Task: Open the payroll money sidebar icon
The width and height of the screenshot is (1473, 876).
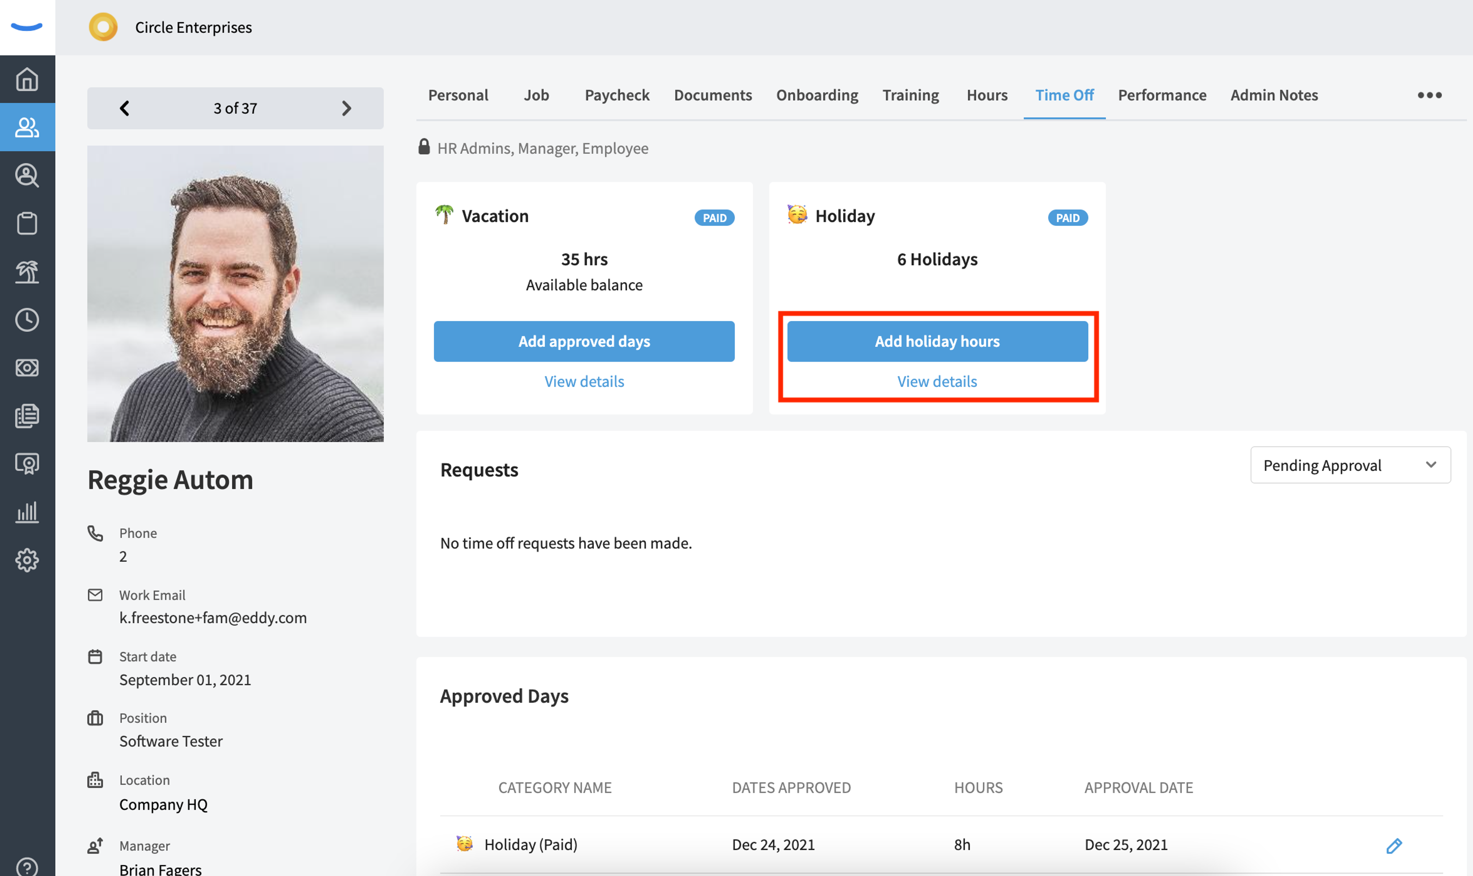Action: 27,368
